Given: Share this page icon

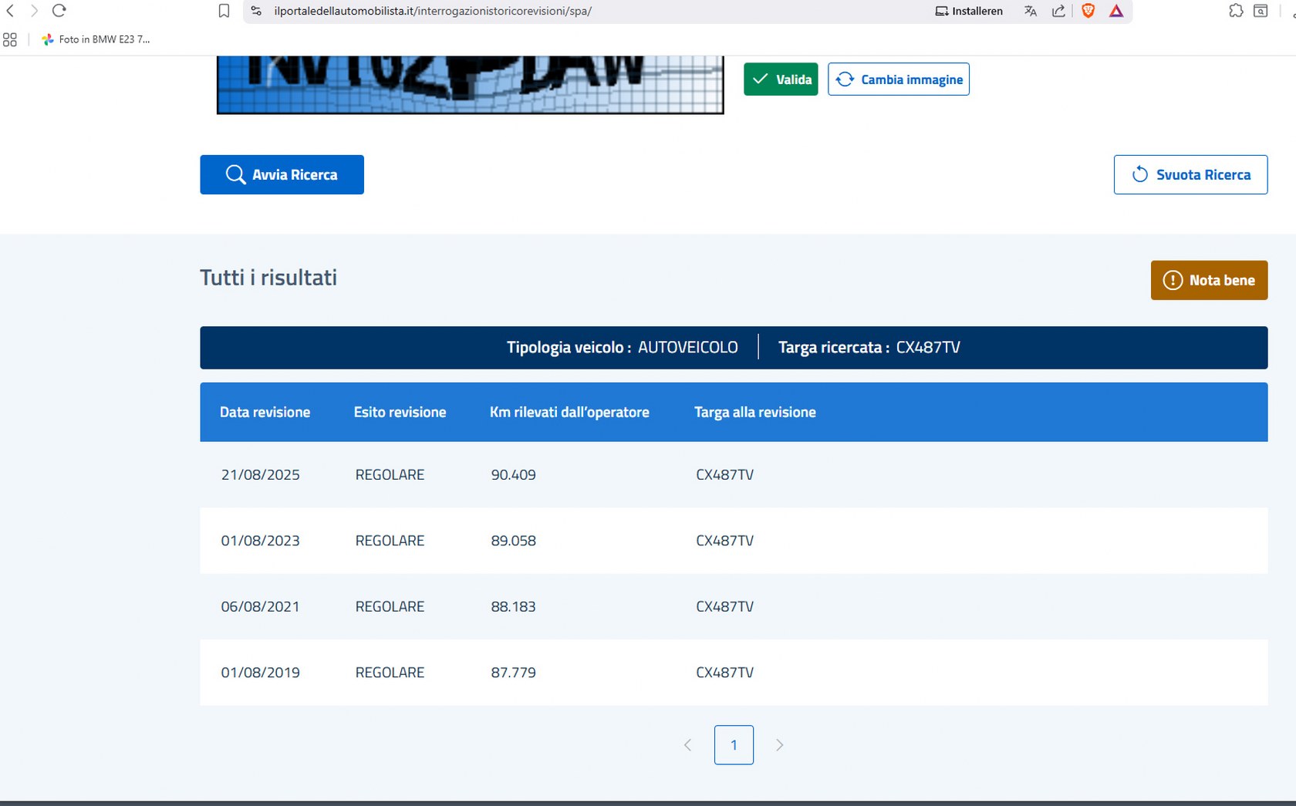Looking at the screenshot, I should [x=1058, y=11].
